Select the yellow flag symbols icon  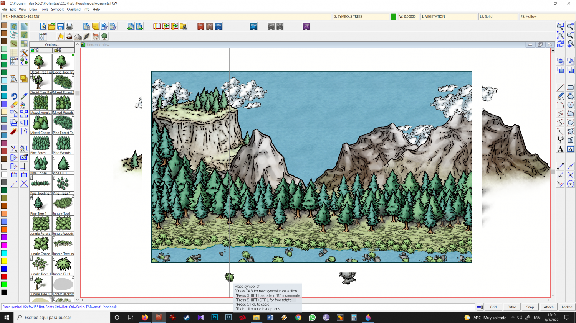pyautogui.click(x=61, y=36)
